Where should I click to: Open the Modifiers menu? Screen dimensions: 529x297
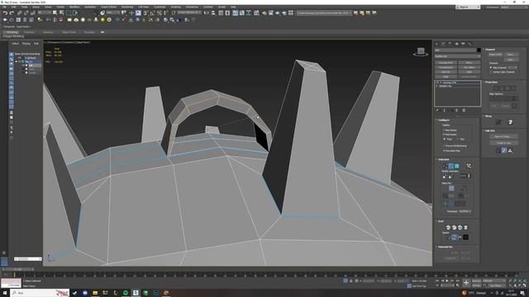coord(74,7)
